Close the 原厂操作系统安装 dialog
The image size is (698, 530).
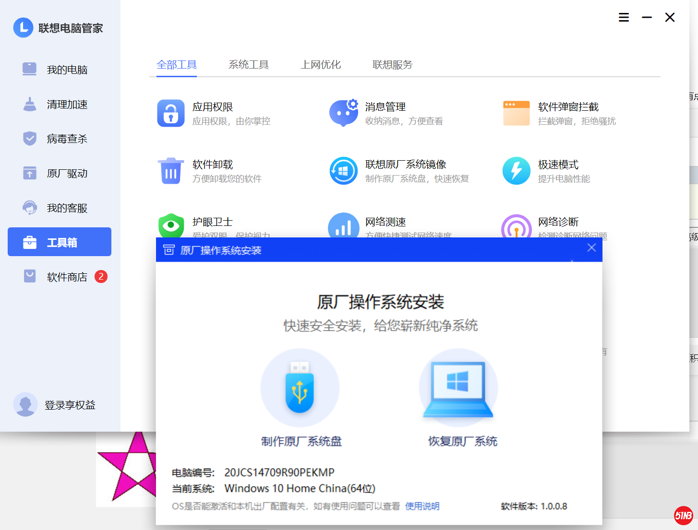[x=591, y=247]
